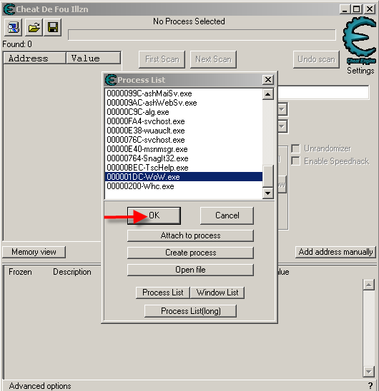Select 000001DC-WoW.exe process
The height and width of the screenshot is (391, 379).
tap(184, 177)
